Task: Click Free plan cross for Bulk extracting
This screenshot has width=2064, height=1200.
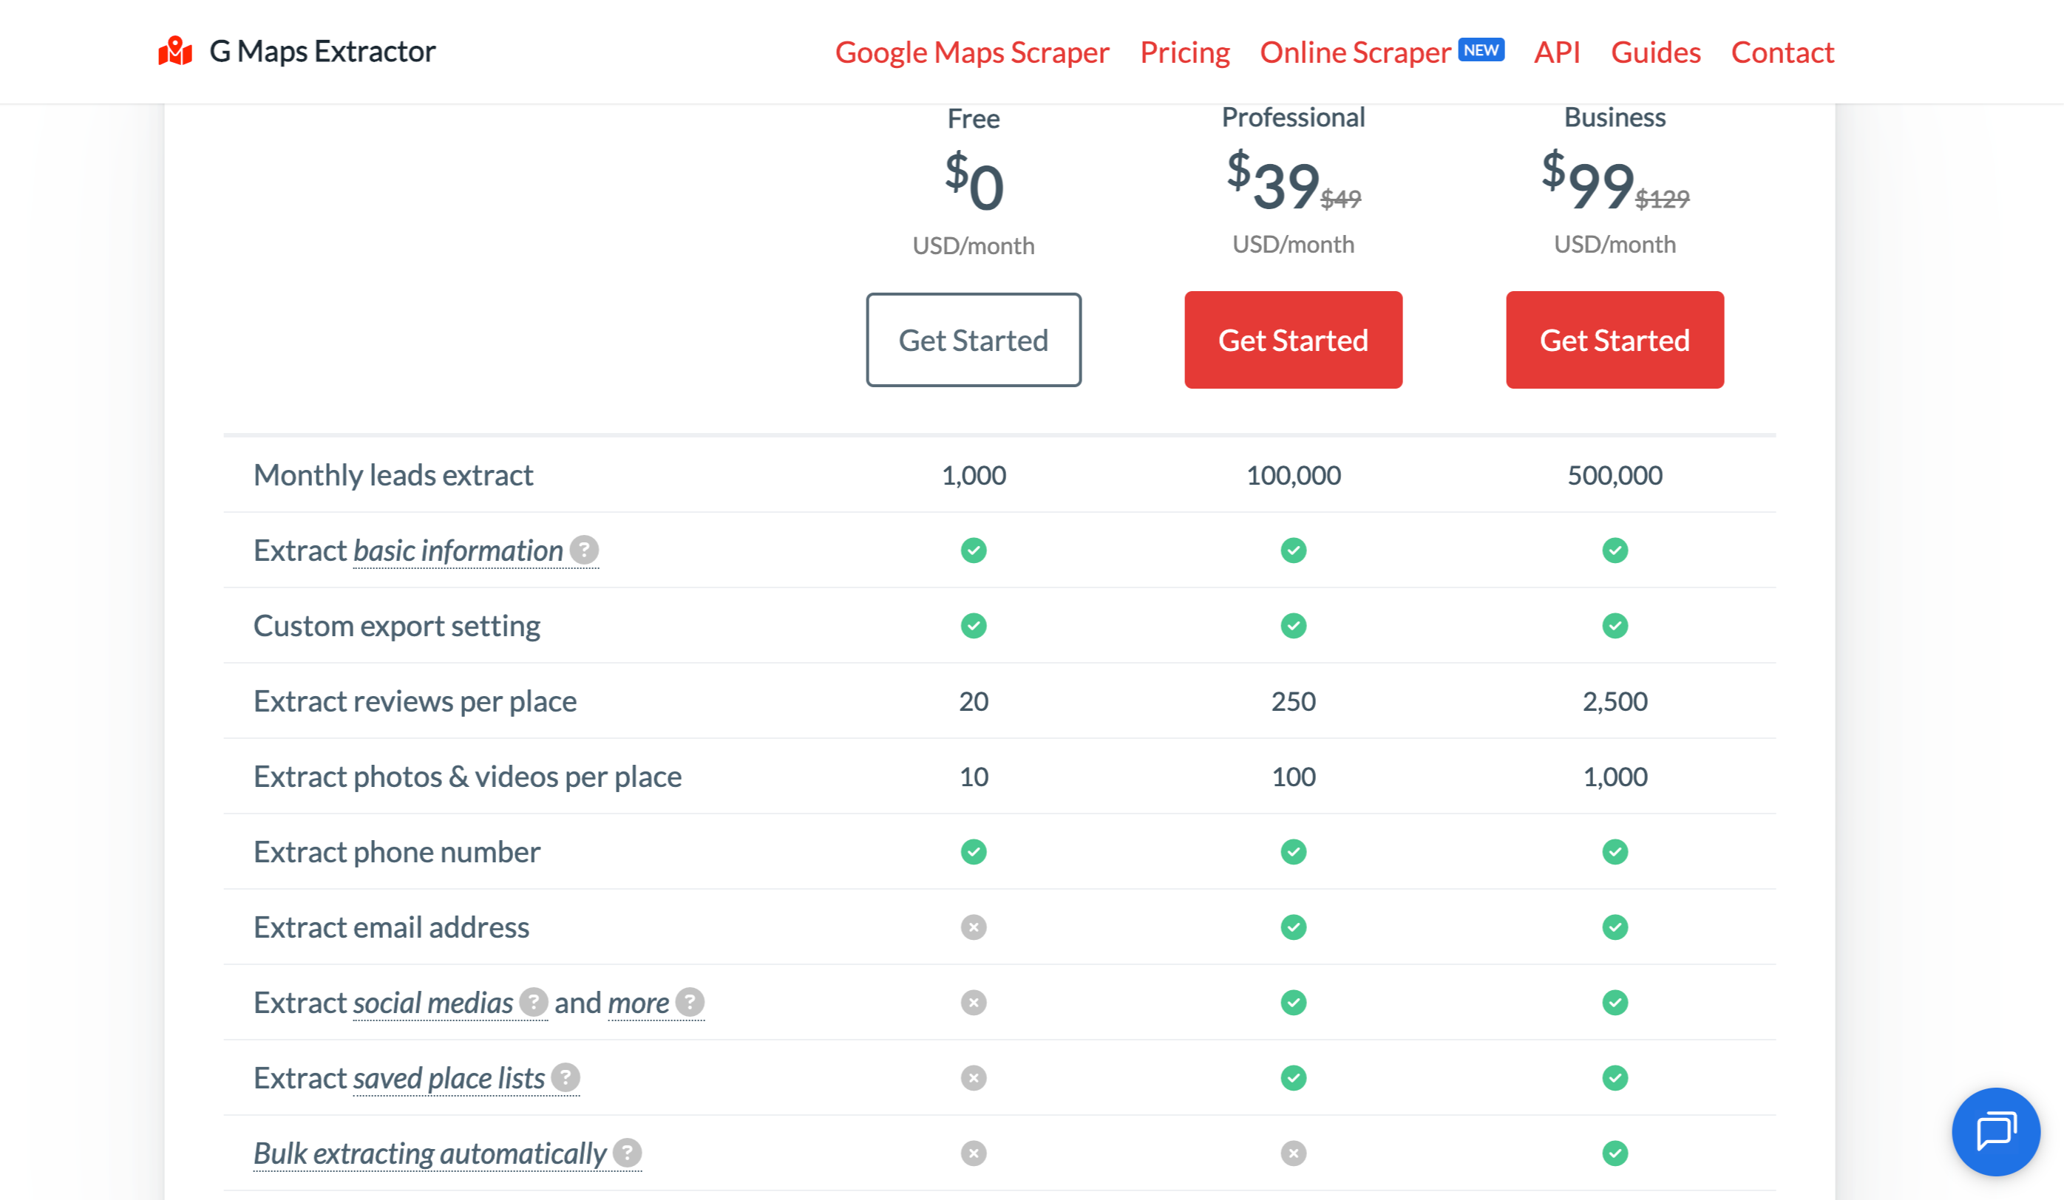Action: [x=974, y=1153]
